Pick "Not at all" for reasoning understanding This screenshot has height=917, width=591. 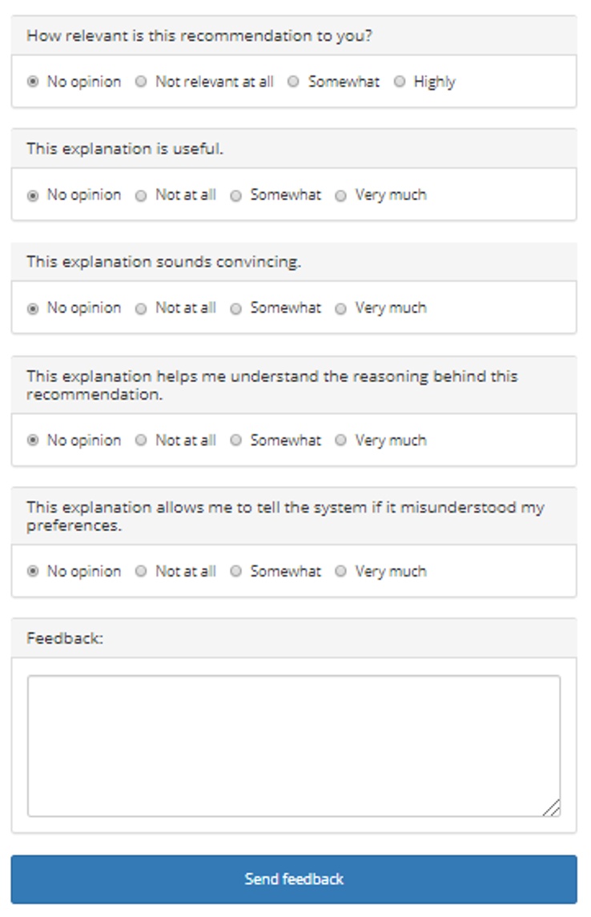click(x=141, y=440)
